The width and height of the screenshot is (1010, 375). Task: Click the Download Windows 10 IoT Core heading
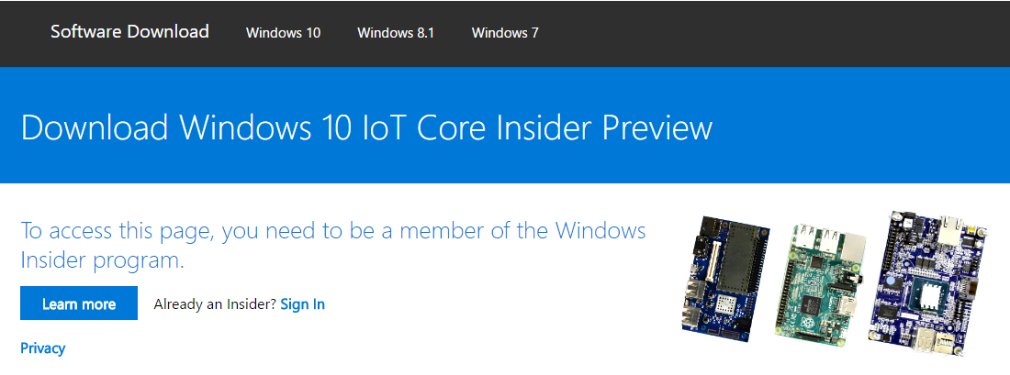(x=366, y=127)
